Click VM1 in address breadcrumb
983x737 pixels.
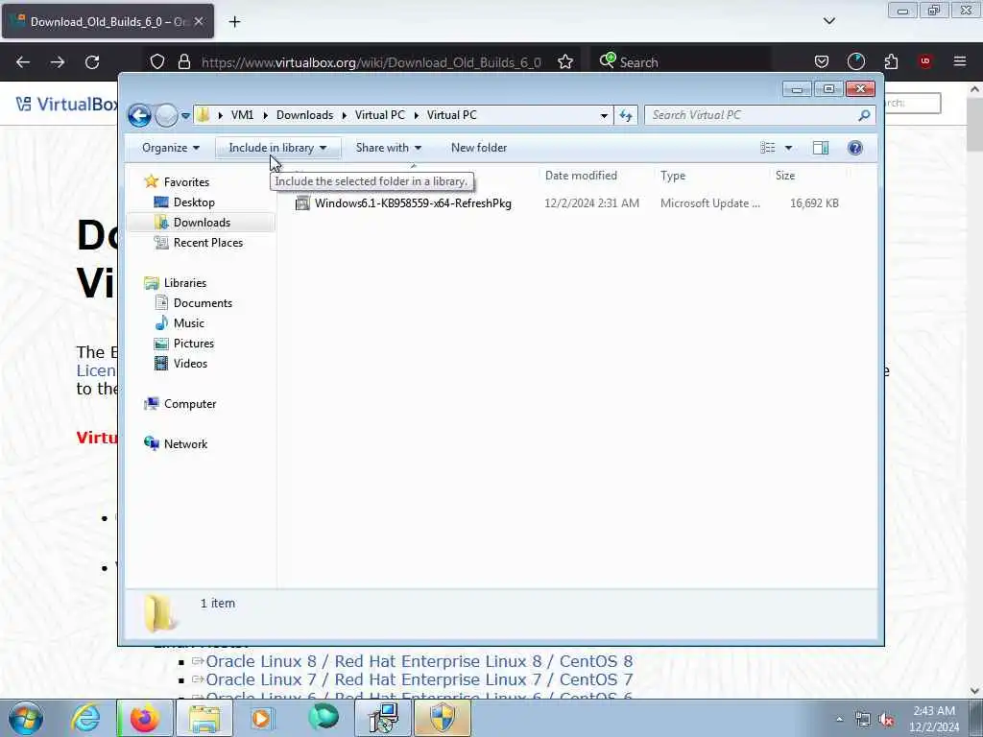tap(242, 115)
